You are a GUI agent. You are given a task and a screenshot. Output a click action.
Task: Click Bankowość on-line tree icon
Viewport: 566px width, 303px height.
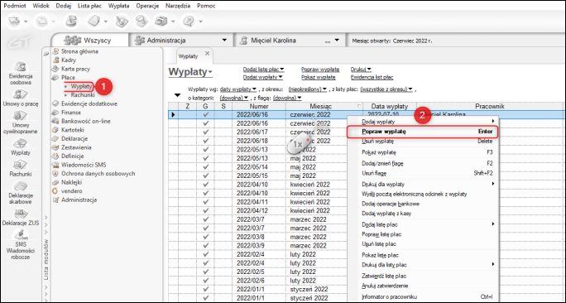point(55,121)
